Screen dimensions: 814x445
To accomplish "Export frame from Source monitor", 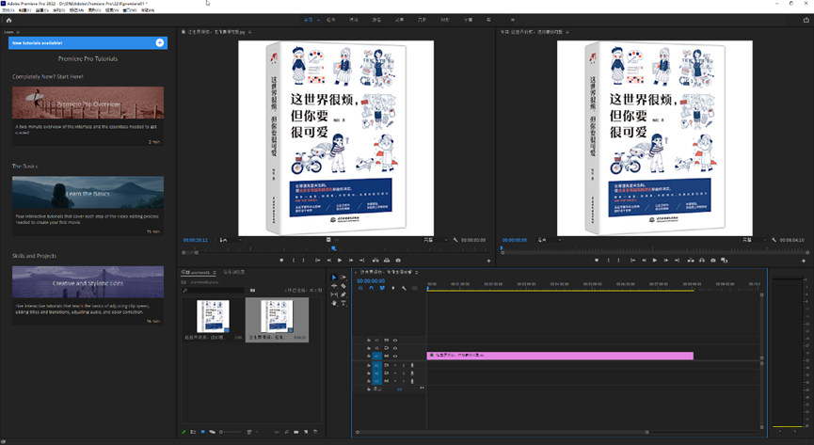I will pyautogui.click(x=398, y=261).
